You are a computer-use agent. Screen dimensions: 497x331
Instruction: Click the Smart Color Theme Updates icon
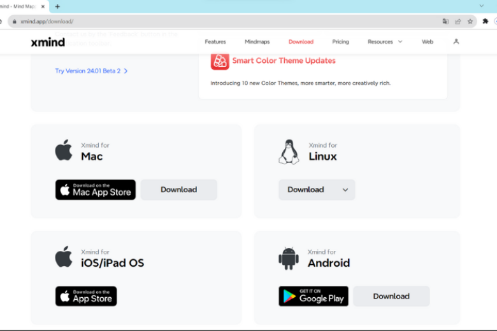coord(220,61)
